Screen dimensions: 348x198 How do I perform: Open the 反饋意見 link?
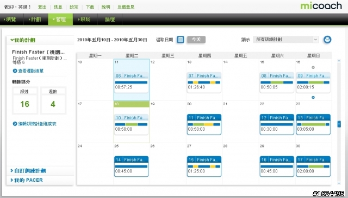pos(126,7)
